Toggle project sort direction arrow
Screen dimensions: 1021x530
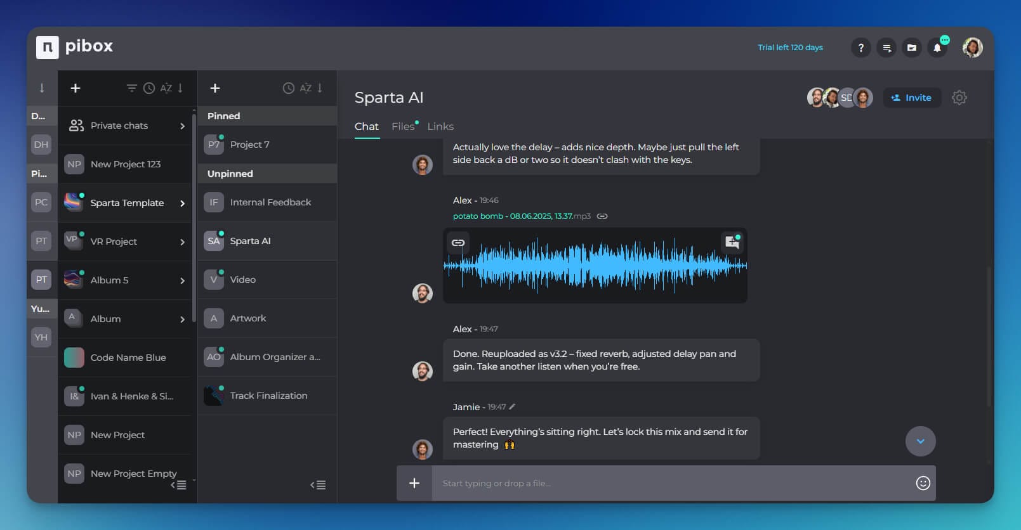(x=180, y=88)
